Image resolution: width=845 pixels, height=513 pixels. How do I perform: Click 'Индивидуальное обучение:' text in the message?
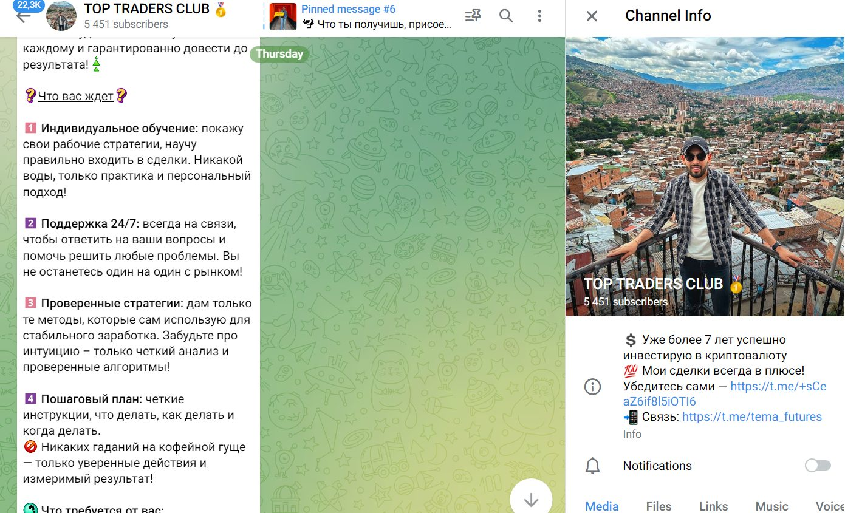coord(120,128)
